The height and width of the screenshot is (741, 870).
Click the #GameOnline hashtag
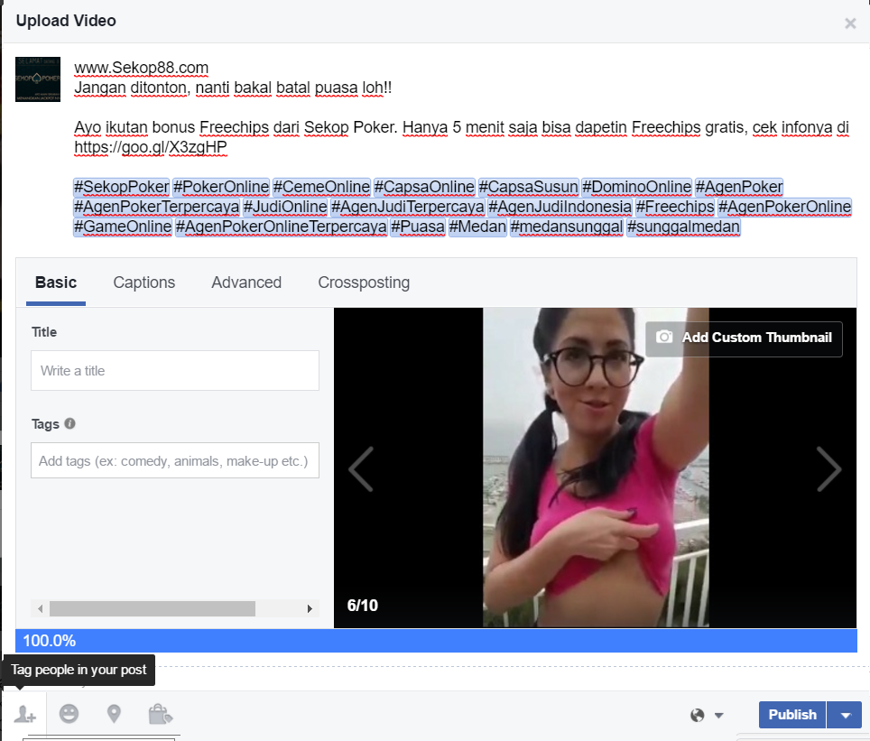point(123,227)
